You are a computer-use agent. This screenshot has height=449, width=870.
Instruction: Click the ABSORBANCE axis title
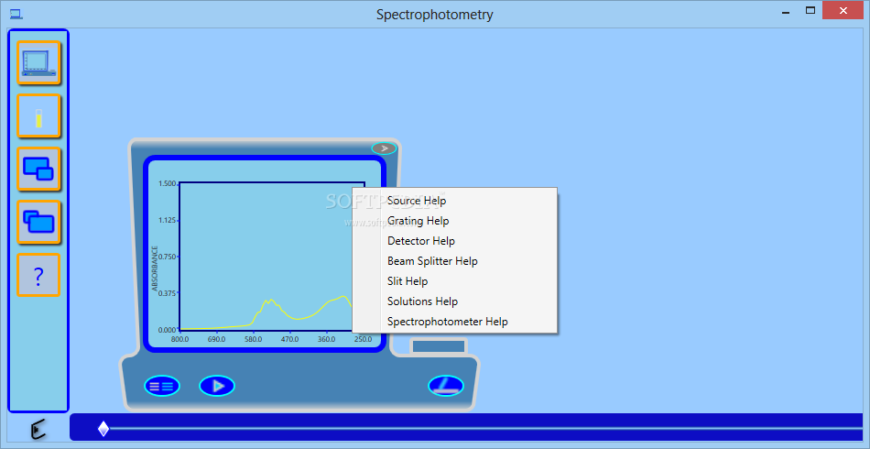tap(155, 268)
